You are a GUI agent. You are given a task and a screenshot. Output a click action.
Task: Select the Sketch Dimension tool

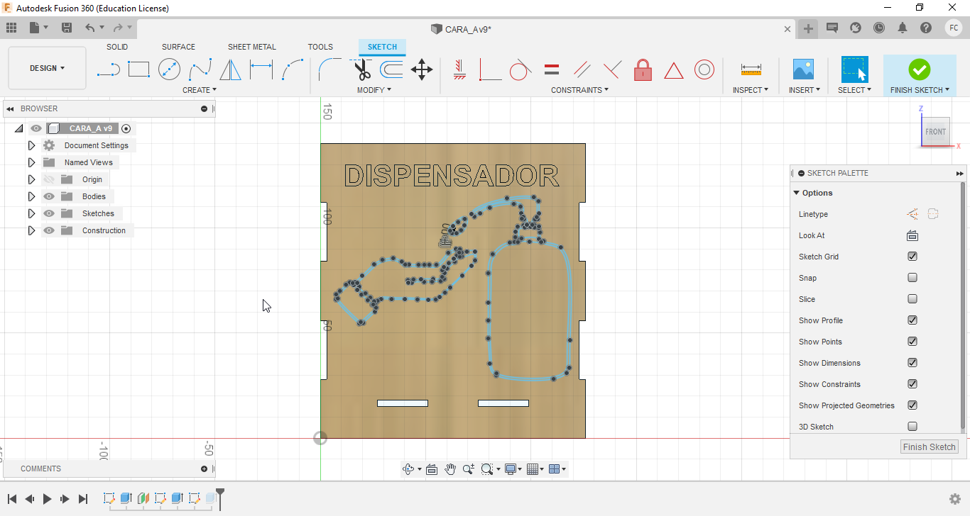261,69
